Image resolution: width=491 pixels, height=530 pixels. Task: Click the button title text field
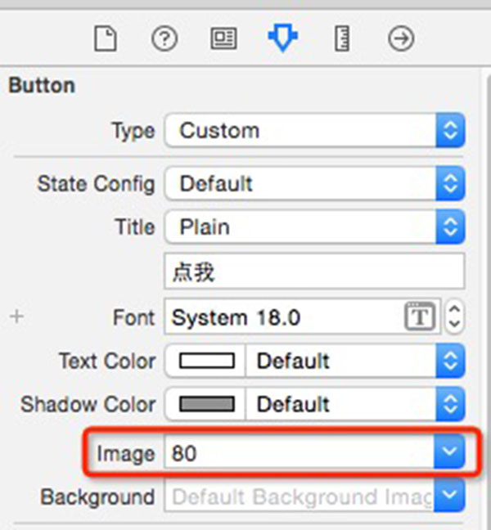(314, 272)
